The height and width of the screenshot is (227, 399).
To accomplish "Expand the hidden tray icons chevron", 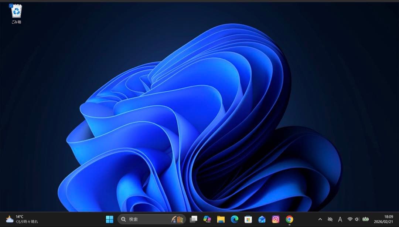I will (320, 219).
